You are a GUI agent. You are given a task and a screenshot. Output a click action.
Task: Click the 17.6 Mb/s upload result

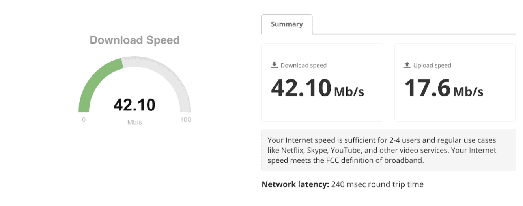[444, 88]
